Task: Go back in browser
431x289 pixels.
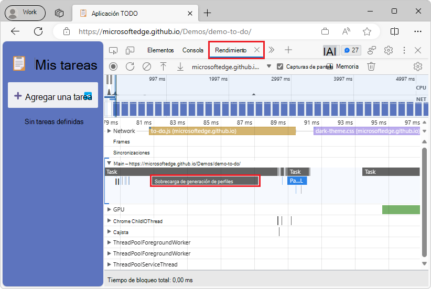Action: (15, 31)
